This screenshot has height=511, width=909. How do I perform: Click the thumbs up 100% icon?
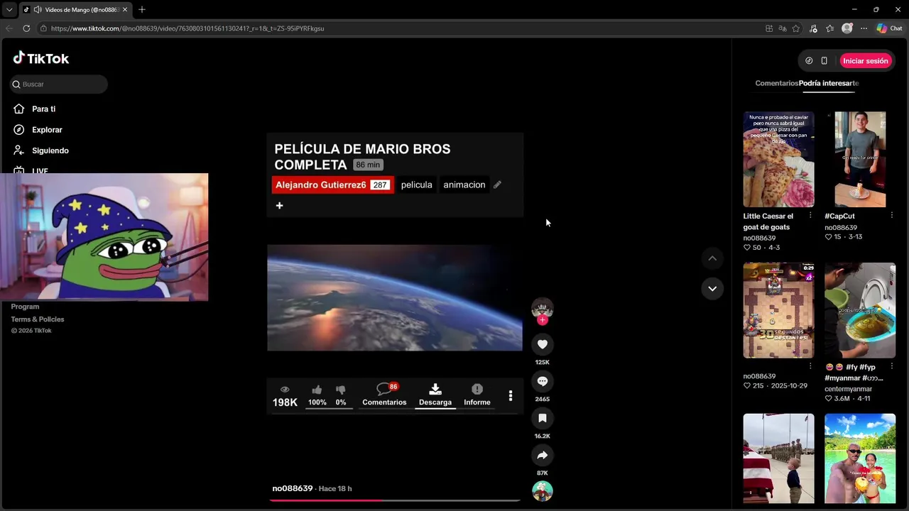pos(317,390)
